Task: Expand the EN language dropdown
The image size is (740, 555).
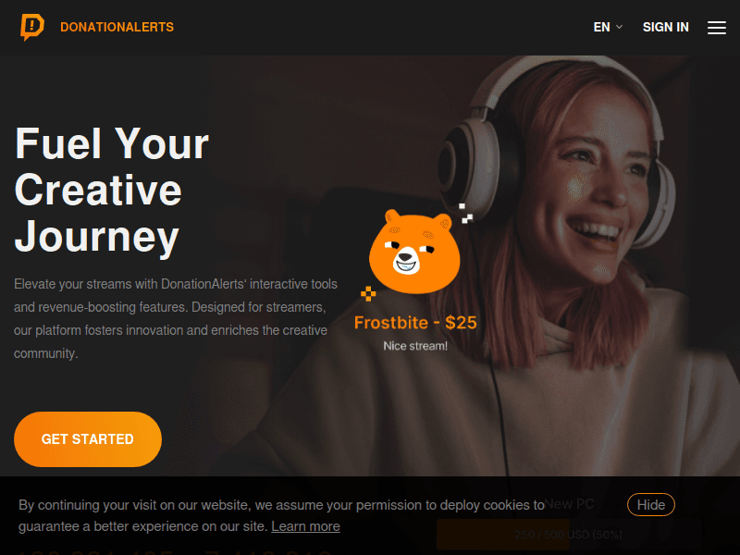Action: click(x=608, y=28)
